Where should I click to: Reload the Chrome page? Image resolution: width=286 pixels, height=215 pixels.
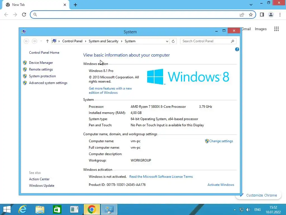[24, 15]
